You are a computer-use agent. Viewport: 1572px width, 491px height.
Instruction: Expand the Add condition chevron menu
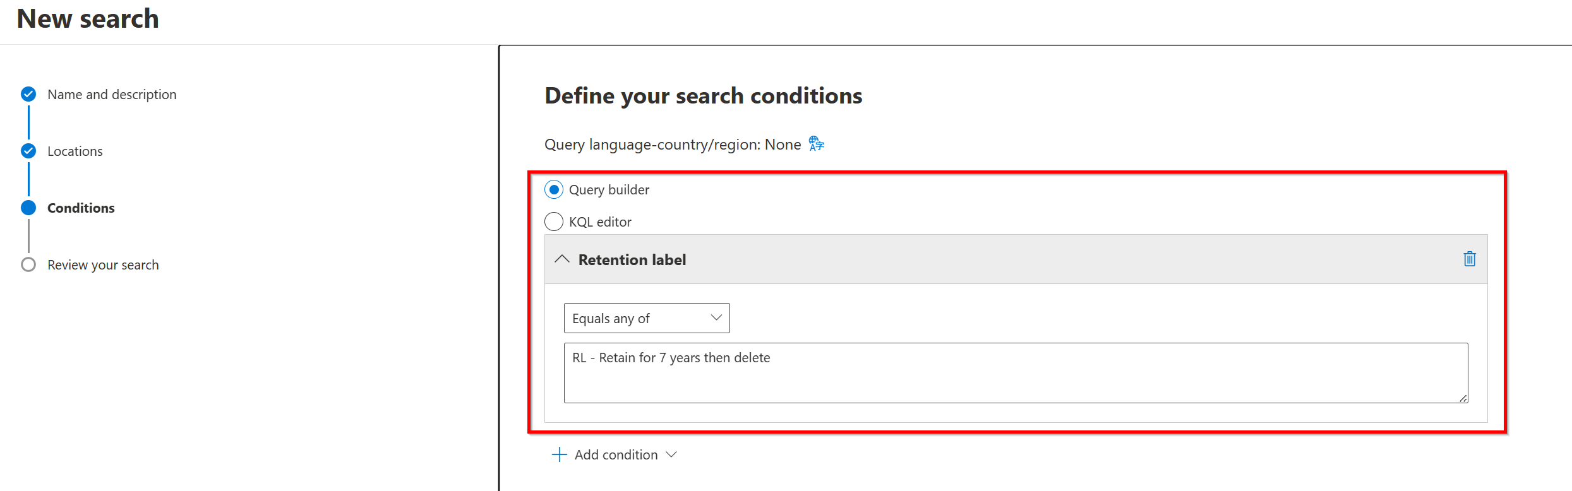(671, 454)
